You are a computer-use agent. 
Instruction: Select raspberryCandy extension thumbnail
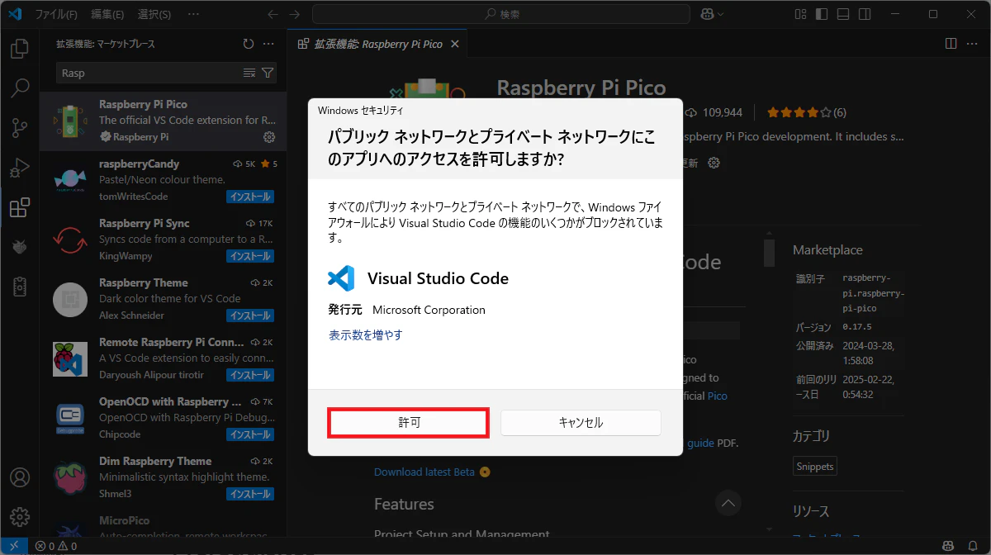[70, 180]
